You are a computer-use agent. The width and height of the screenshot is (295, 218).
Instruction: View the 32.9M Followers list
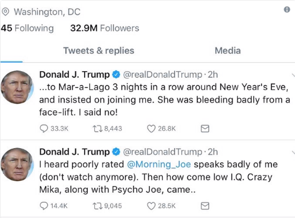105,28
